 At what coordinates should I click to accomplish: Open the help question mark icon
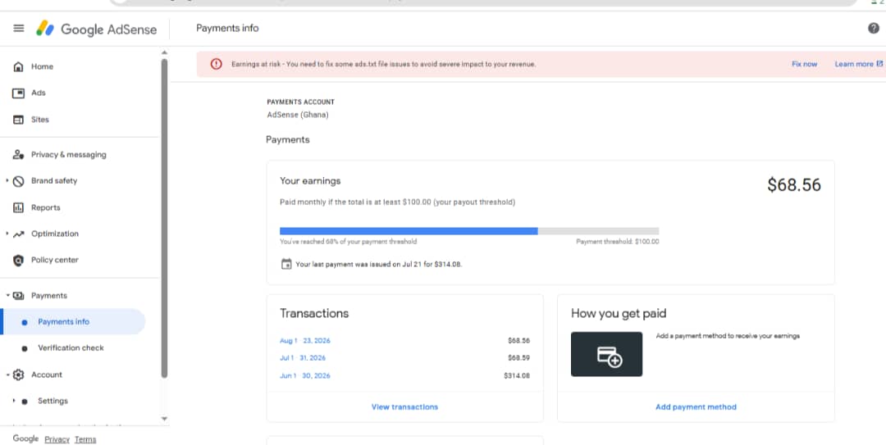click(874, 28)
